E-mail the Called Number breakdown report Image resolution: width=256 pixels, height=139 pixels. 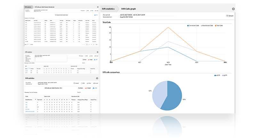point(96,11)
